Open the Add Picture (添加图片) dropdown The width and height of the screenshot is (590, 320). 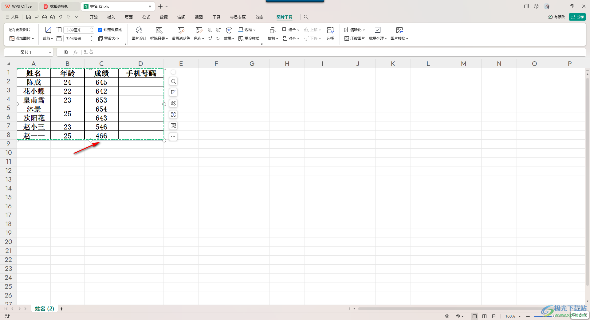pyautogui.click(x=22, y=38)
